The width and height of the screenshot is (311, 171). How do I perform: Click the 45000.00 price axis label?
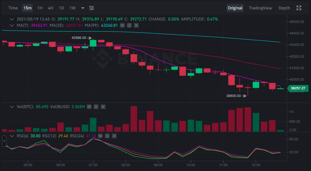pyautogui.click(x=296, y=22)
